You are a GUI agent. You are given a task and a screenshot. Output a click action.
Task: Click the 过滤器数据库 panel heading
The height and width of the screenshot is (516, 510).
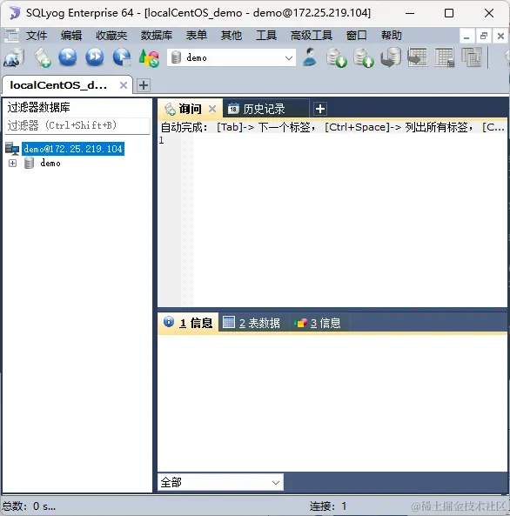click(38, 107)
